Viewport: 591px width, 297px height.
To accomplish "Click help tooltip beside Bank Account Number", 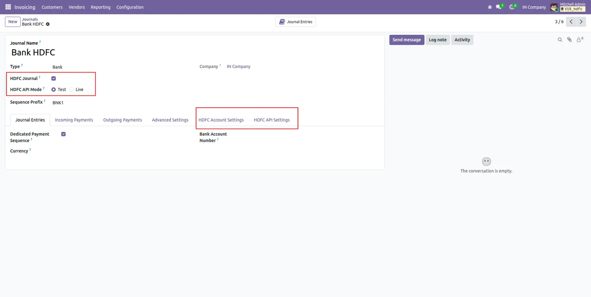I will 218,139.
